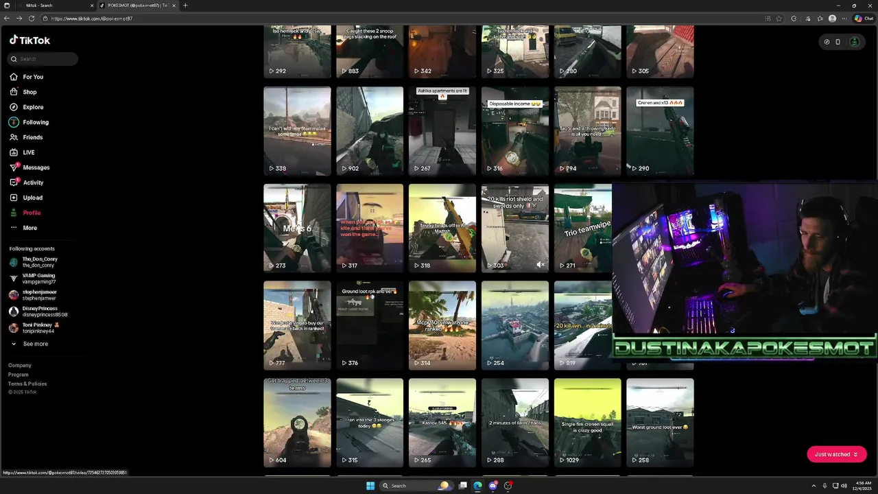The image size is (878, 494).
Task: Expand See more following accounts
Action: click(29, 344)
